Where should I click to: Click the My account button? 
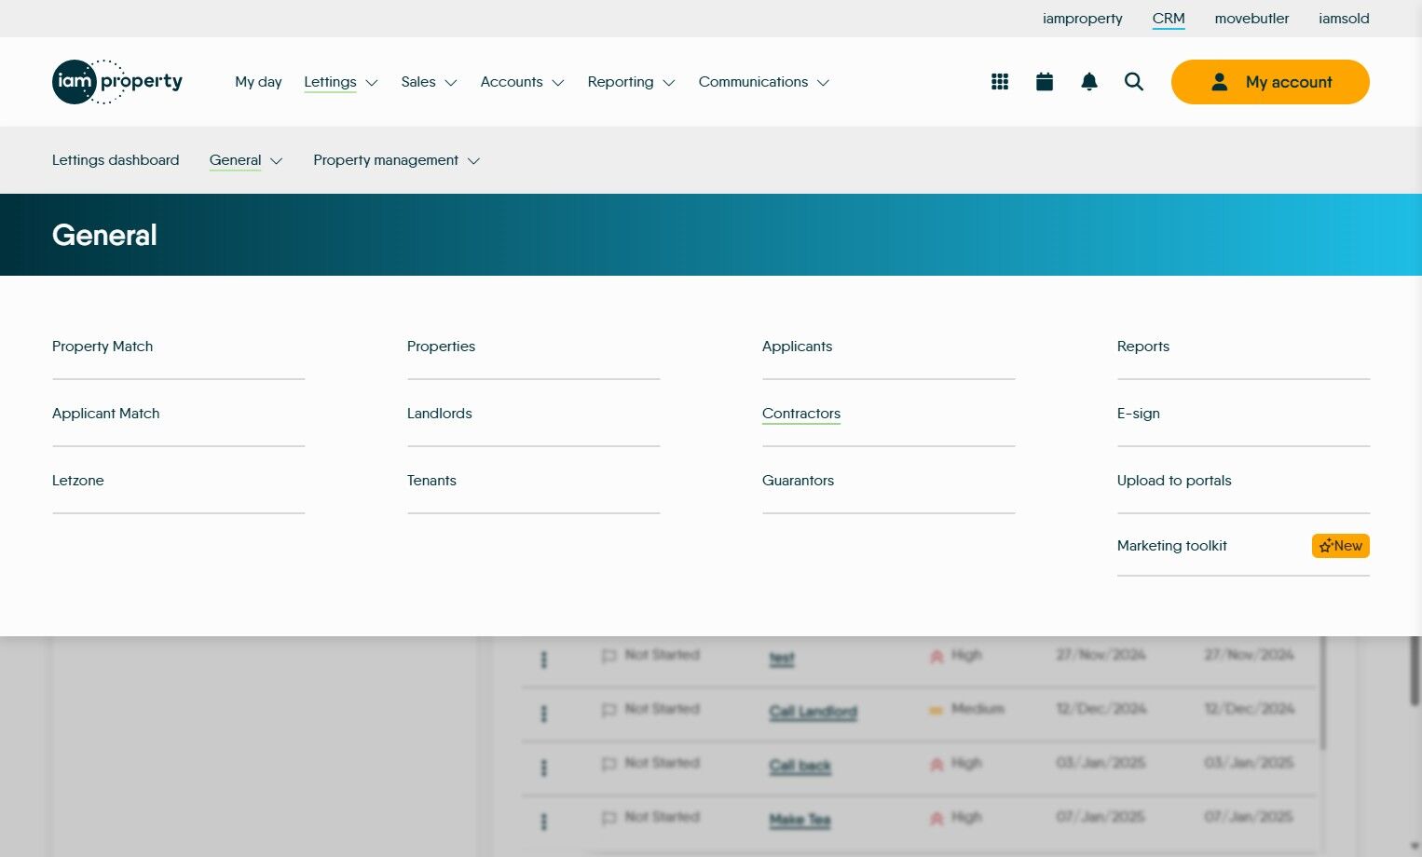tap(1270, 82)
